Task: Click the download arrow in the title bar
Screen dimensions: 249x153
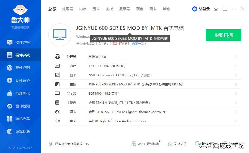Action: point(216,9)
